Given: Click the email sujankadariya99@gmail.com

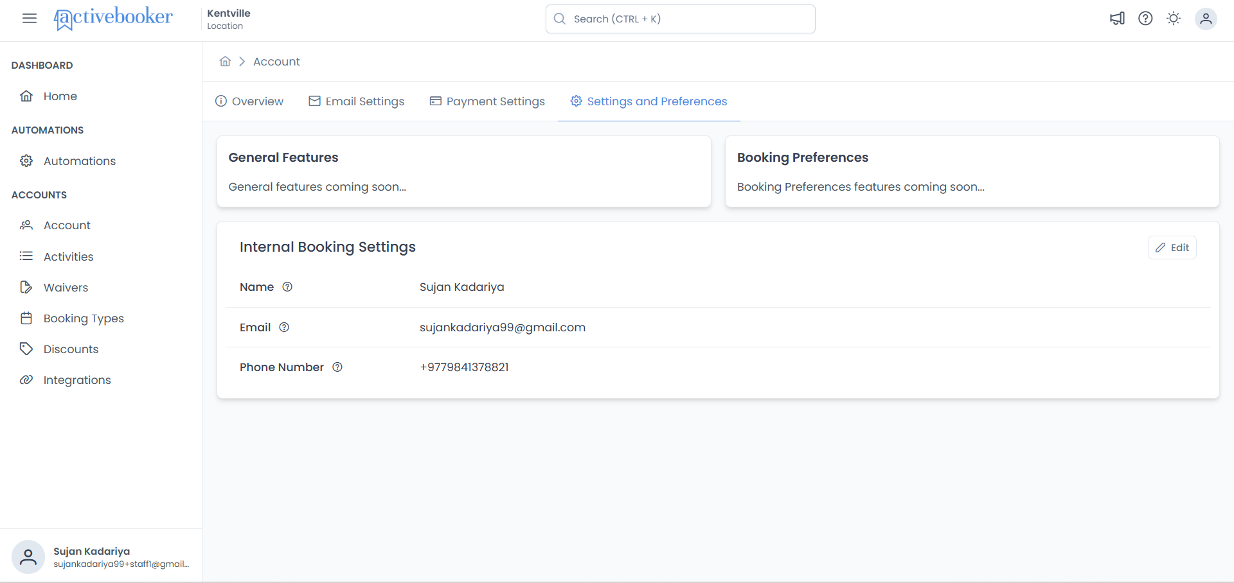Looking at the screenshot, I should [503, 327].
